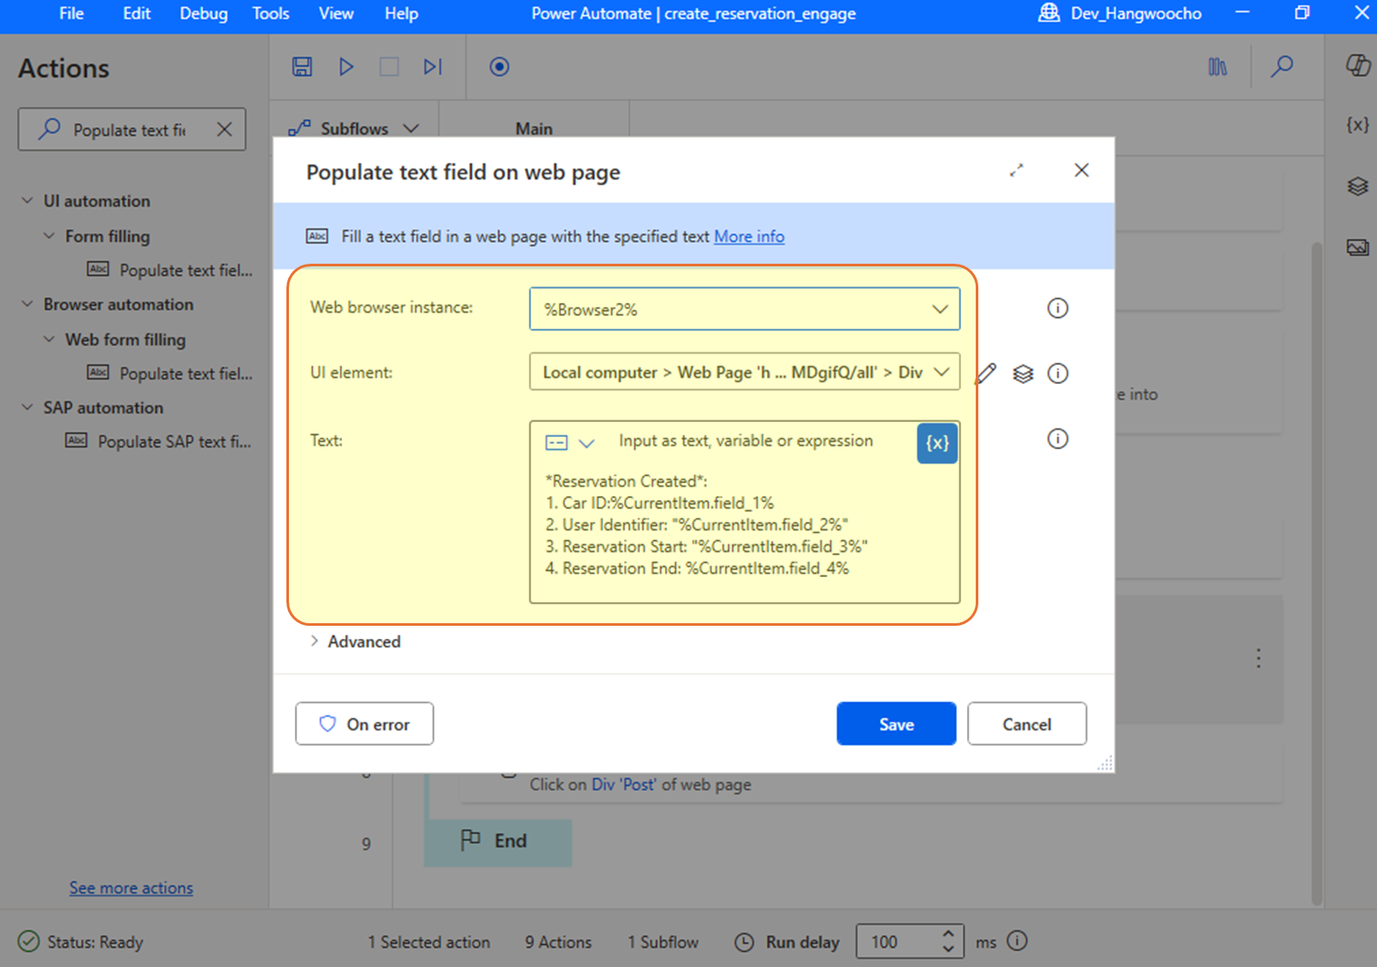This screenshot has width=1377, height=967.
Task: Collapse the Form filling group
Action: (x=49, y=236)
